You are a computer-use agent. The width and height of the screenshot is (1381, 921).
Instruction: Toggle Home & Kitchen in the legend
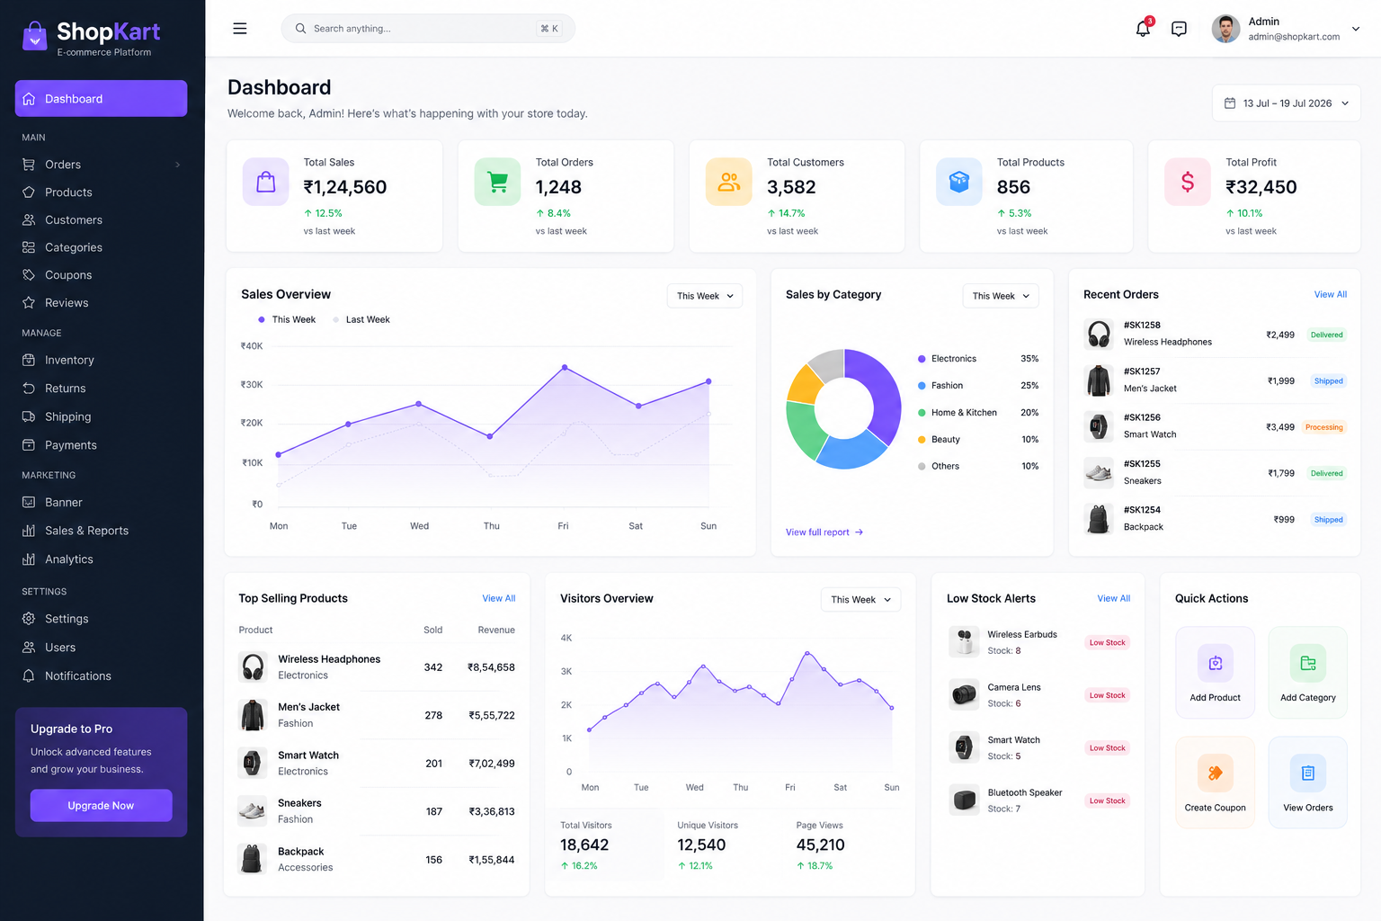click(958, 413)
